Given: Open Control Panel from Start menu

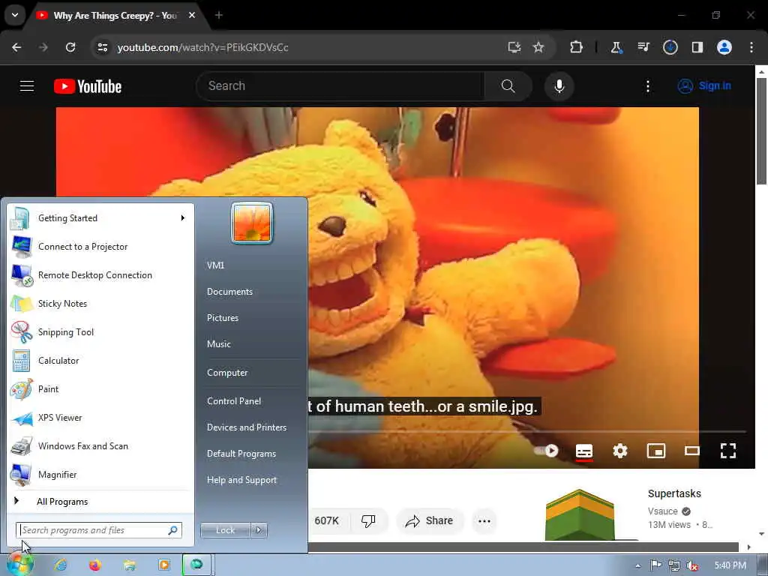Looking at the screenshot, I should (x=234, y=400).
